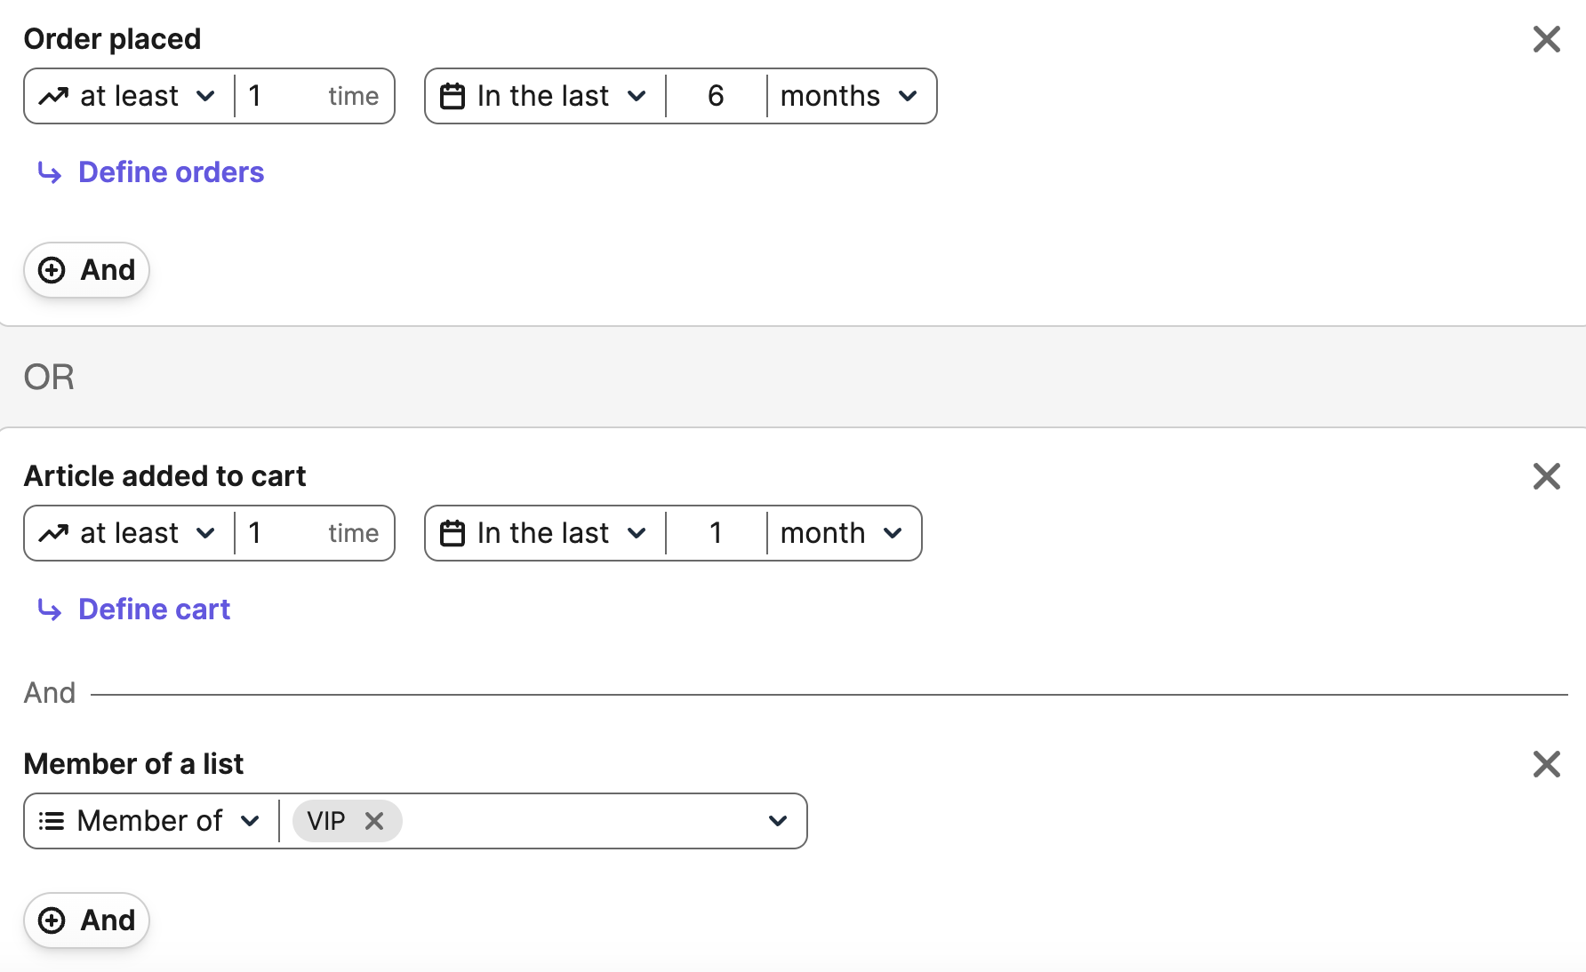Click the And button below Order placed
The width and height of the screenshot is (1586, 972).
(x=87, y=270)
